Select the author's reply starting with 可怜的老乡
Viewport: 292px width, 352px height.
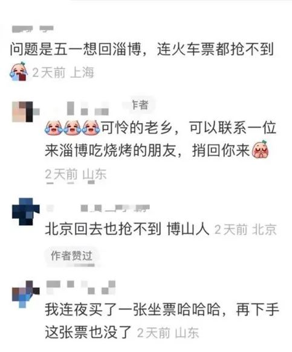[160, 139]
